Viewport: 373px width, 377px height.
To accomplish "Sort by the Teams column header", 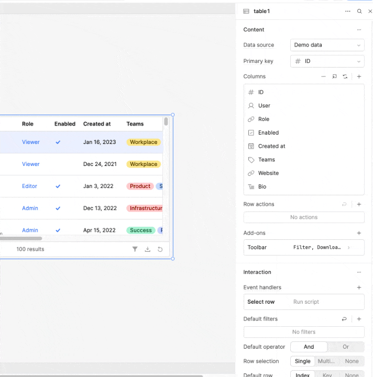I will coord(135,124).
